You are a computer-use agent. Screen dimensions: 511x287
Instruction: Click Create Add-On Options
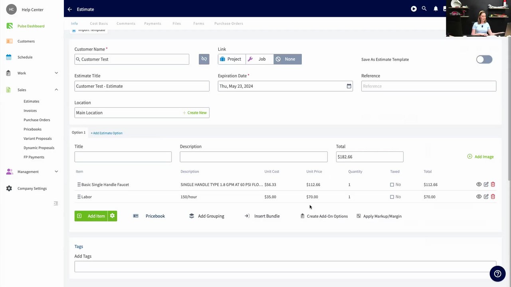click(324, 216)
